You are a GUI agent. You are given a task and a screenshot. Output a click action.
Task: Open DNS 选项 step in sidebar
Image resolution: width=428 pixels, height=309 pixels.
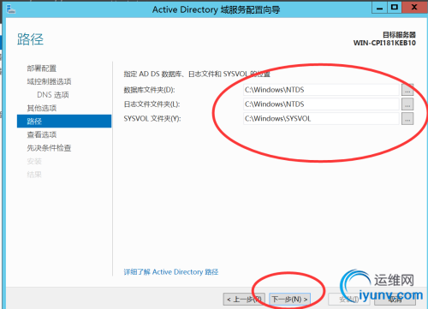(53, 95)
